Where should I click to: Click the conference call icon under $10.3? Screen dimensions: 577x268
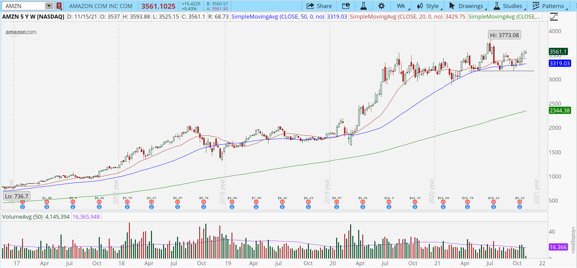click(389, 202)
